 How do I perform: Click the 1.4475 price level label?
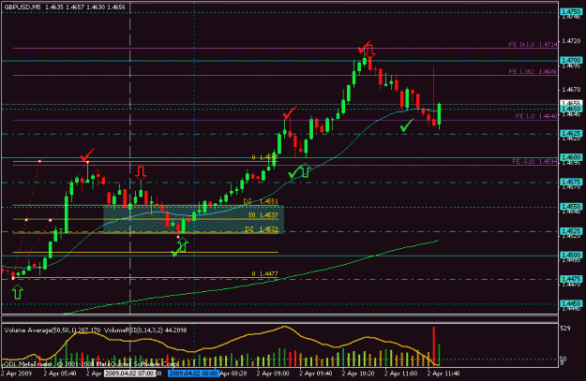click(571, 279)
